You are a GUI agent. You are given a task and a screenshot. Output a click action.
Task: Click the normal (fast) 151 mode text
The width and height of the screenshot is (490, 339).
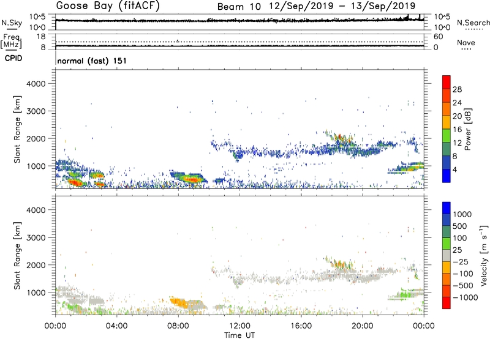pyautogui.click(x=92, y=61)
